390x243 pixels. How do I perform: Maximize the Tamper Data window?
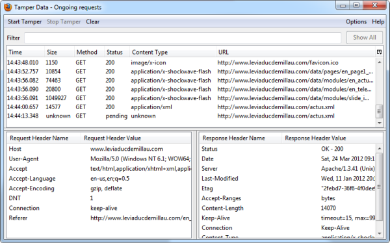pos(356,5)
